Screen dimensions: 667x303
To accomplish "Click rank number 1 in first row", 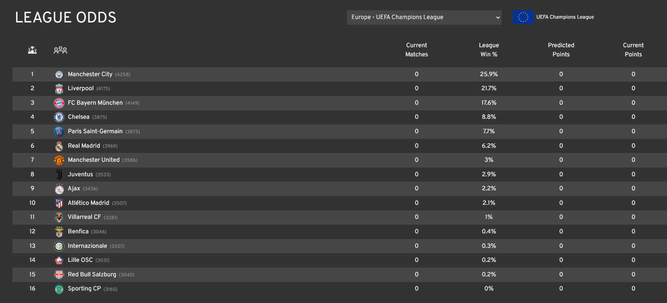I will pyautogui.click(x=32, y=74).
